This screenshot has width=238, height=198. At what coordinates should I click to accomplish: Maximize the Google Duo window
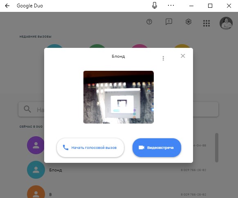[210, 6]
